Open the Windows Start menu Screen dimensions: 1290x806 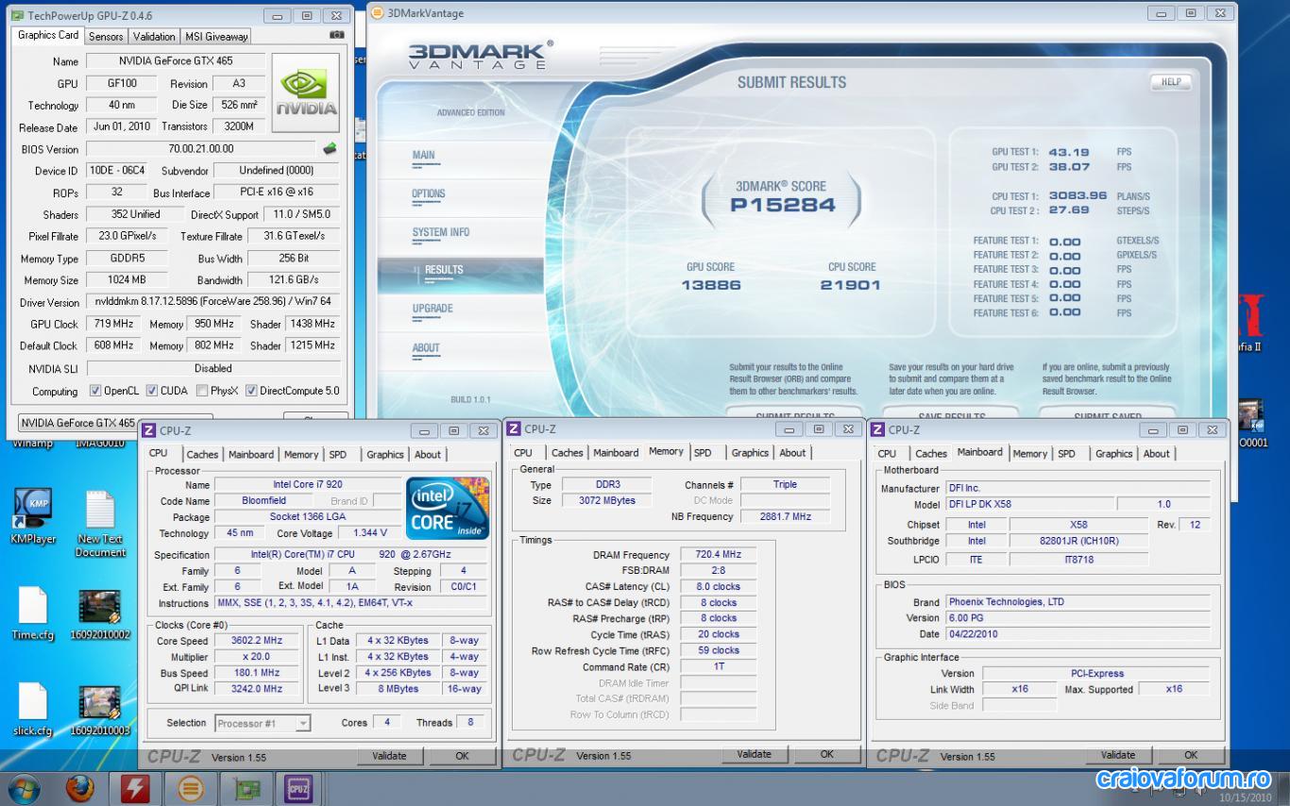[x=23, y=787]
